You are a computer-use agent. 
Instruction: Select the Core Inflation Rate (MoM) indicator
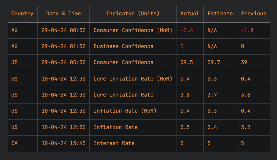(133, 79)
